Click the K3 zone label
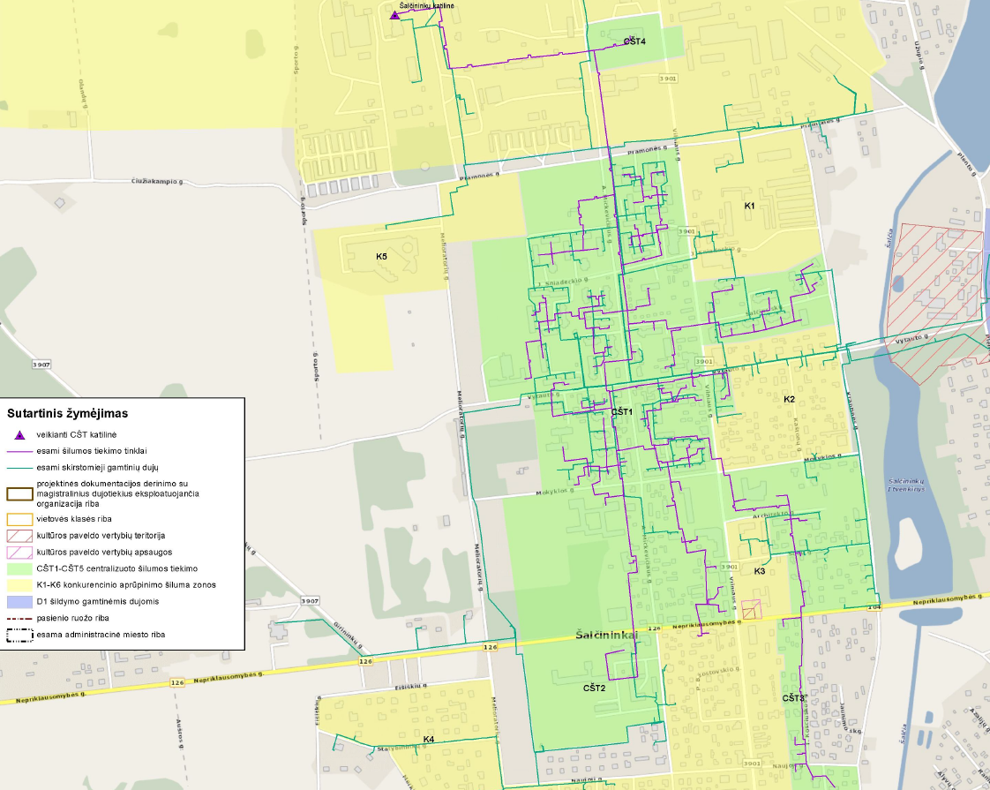Image resolution: width=990 pixels, height=790 pixels. pyautogui.click(x=760, y=571)
